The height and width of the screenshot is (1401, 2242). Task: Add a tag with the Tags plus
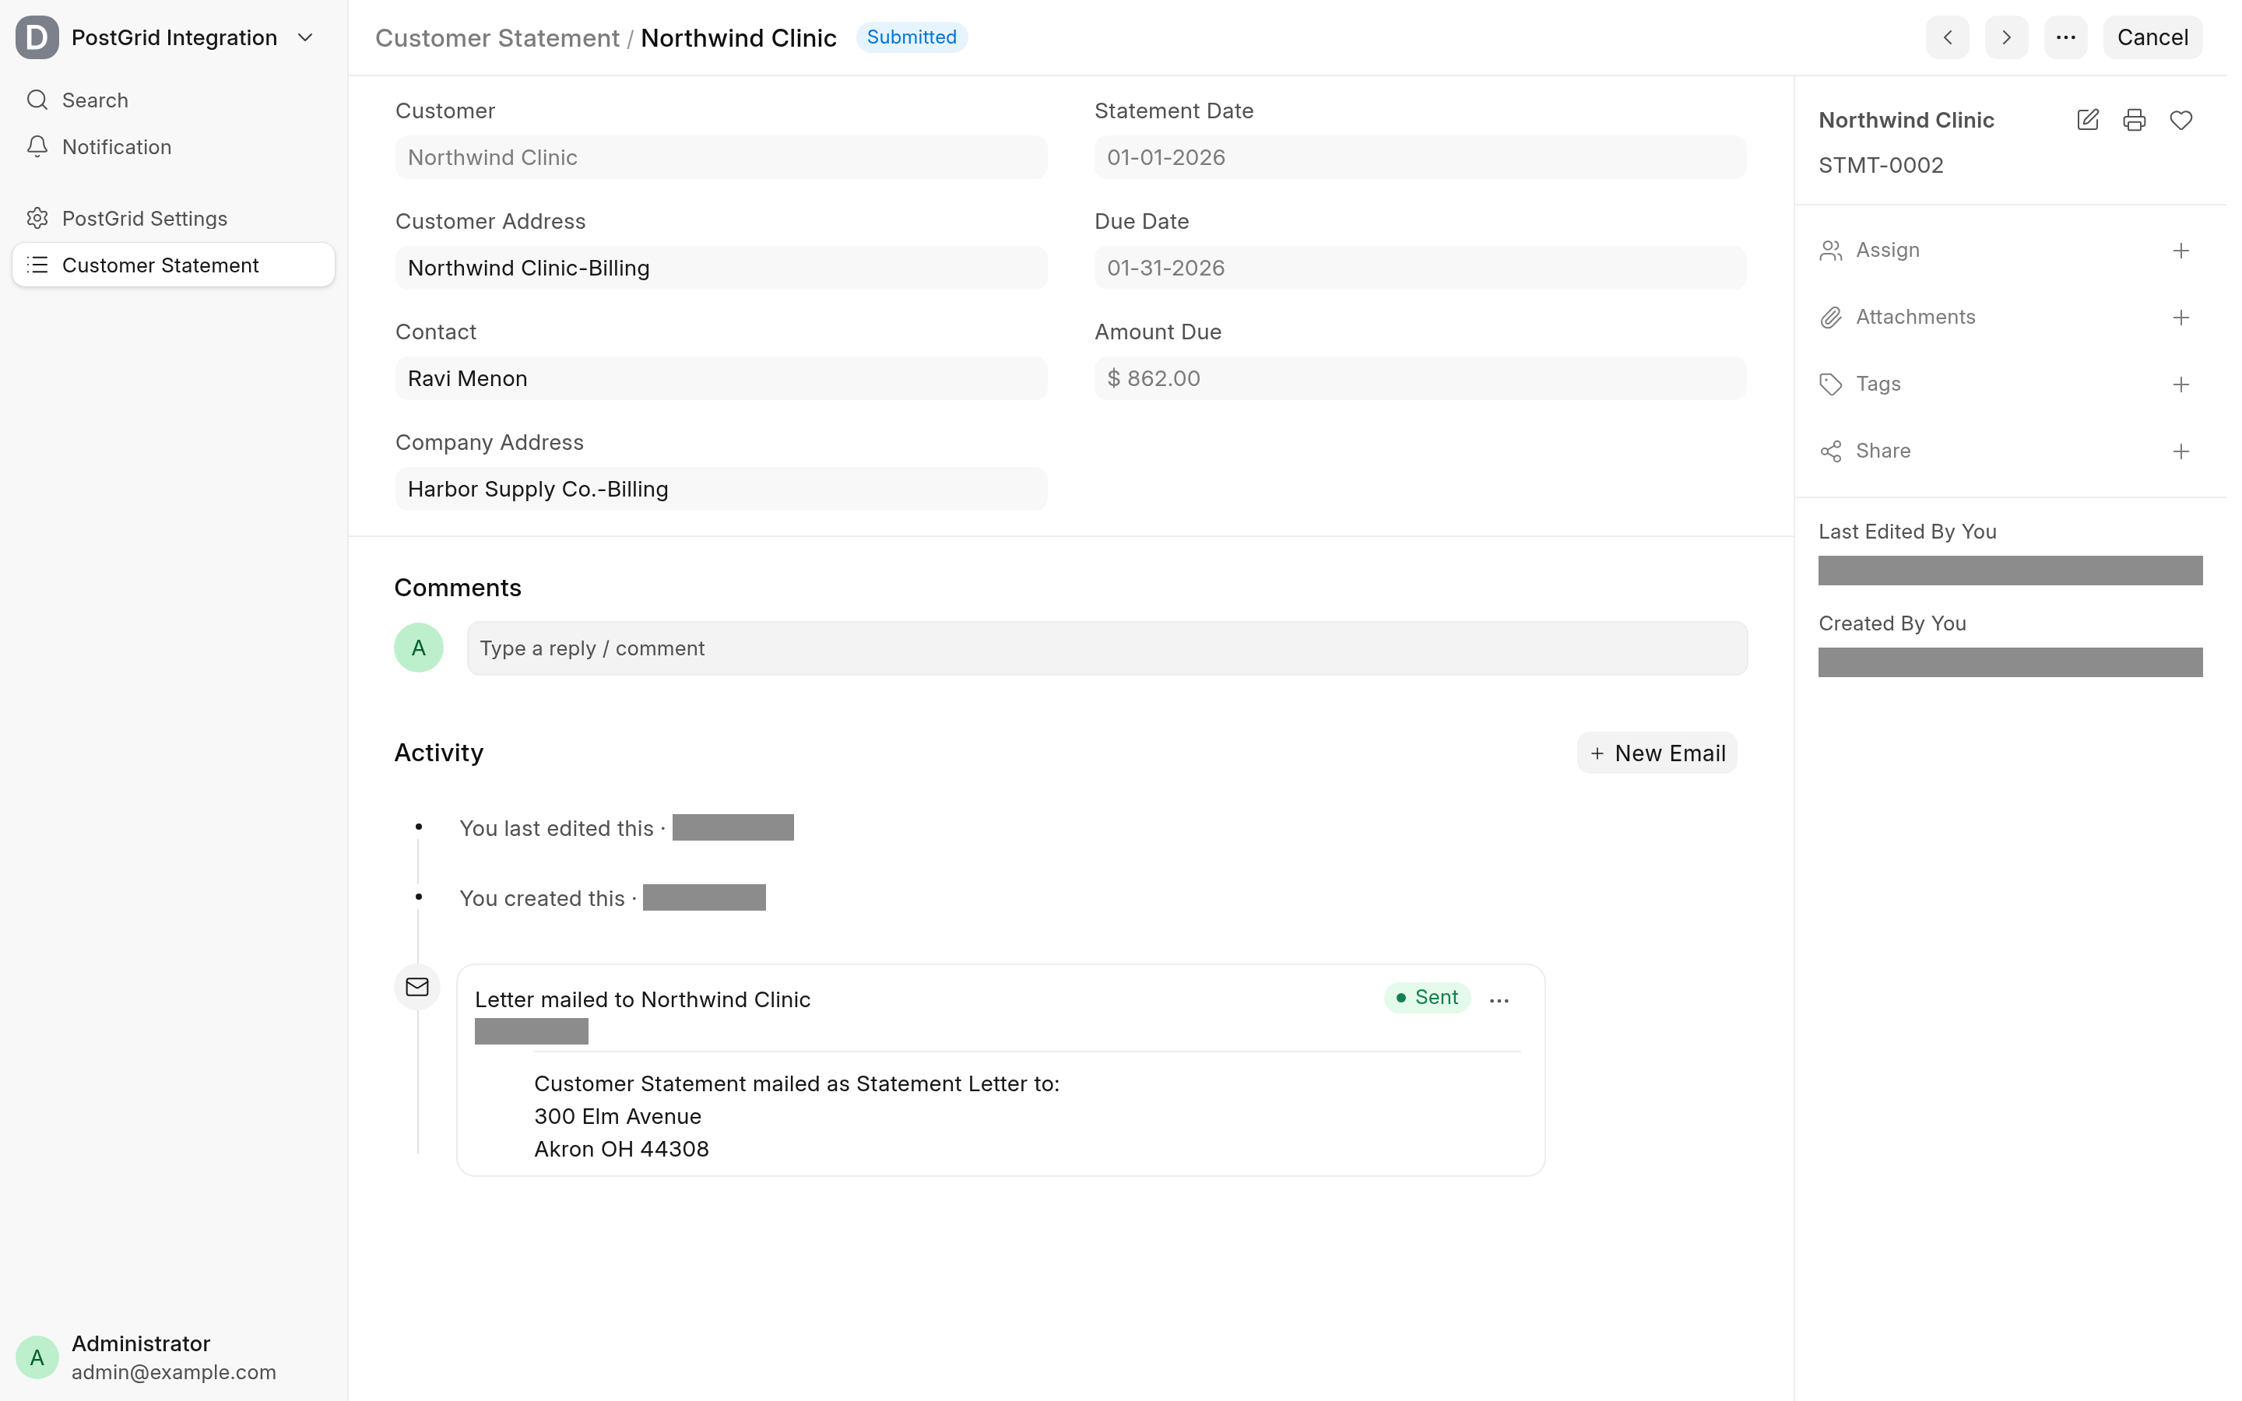[2181, 384]
